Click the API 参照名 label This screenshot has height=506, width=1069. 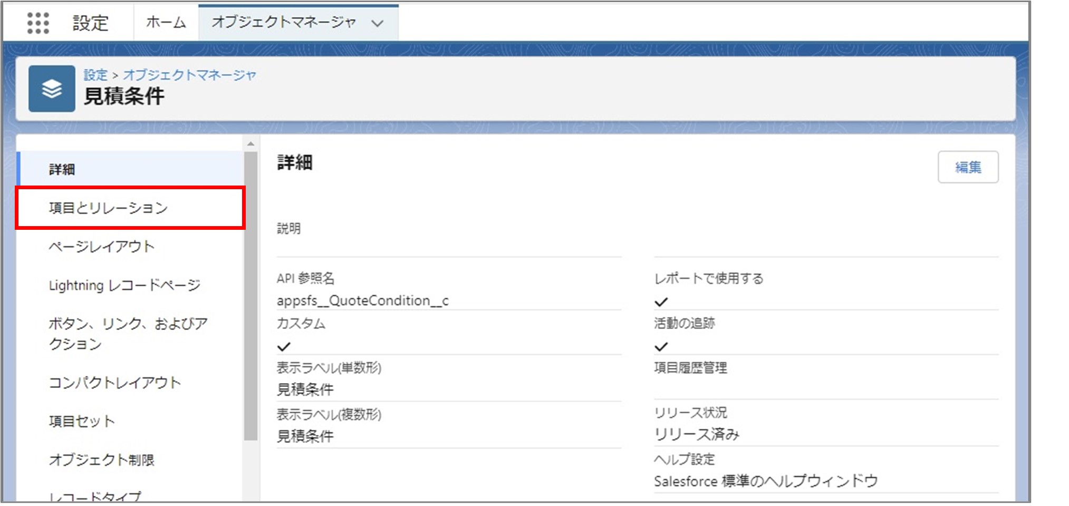306,278
